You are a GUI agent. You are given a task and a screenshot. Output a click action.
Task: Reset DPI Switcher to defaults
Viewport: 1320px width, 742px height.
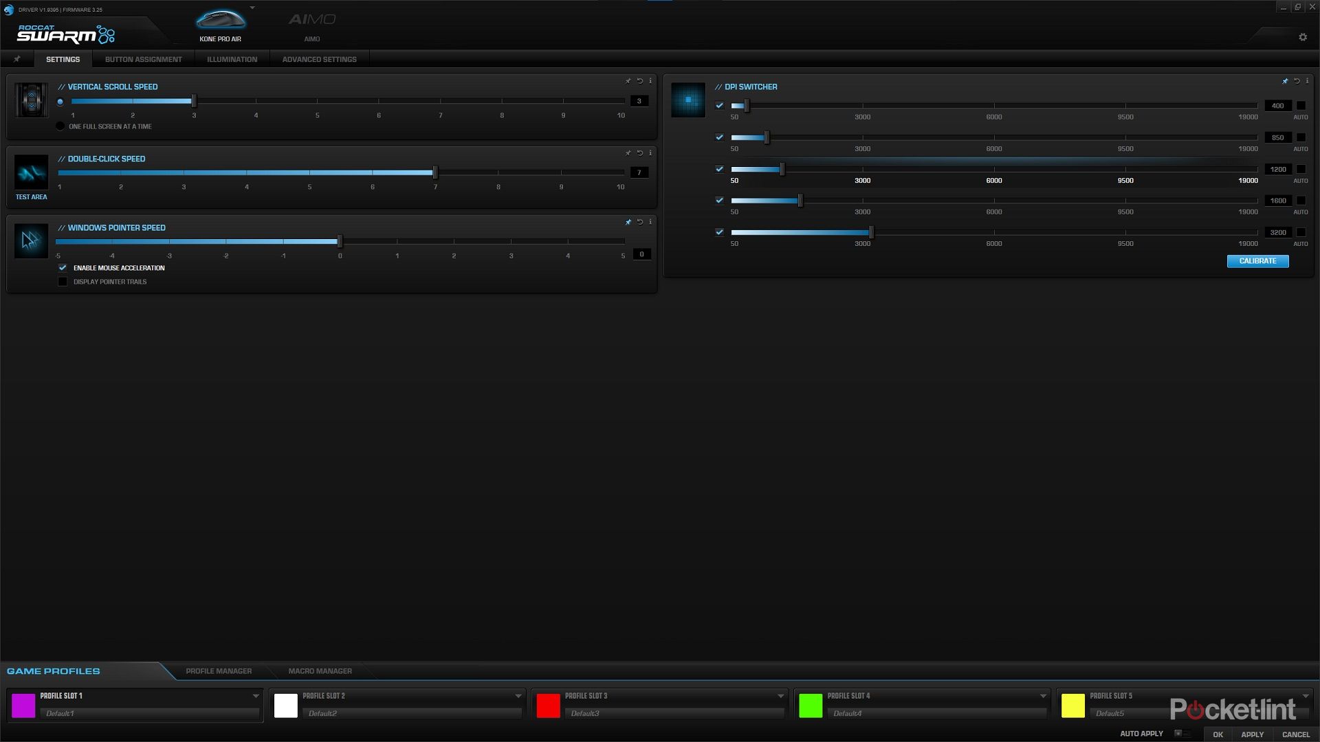1297,81
